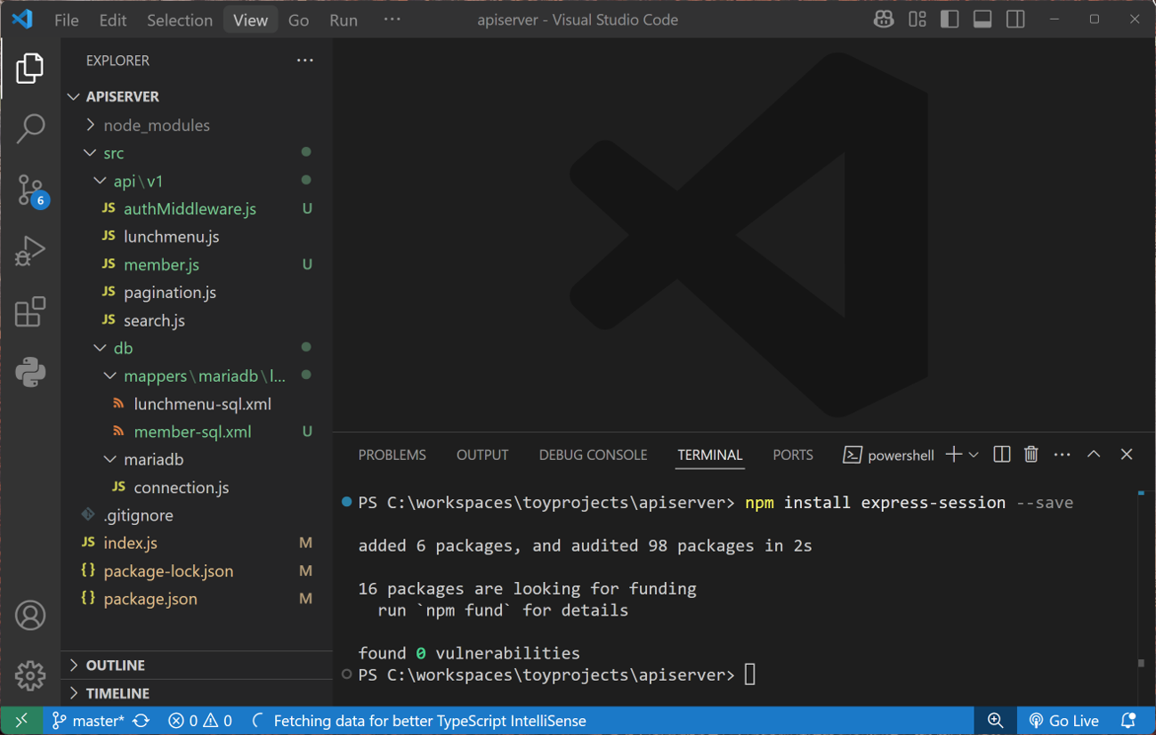Switch to the PORTS tab
The width and height of the screenshot is (1156, 735).
pos(793,455)
